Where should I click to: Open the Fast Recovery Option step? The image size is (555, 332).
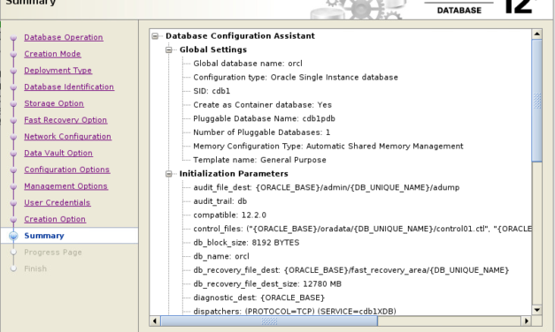click(66, 120)
